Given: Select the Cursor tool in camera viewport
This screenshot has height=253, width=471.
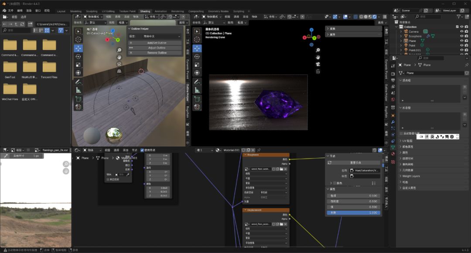Looking at the screenshot, I should point(197,40).
